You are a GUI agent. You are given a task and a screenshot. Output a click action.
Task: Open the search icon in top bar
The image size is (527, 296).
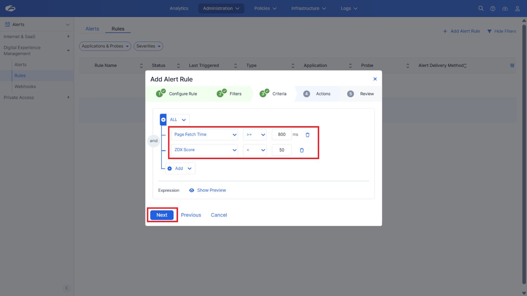[x=481, y=8]
